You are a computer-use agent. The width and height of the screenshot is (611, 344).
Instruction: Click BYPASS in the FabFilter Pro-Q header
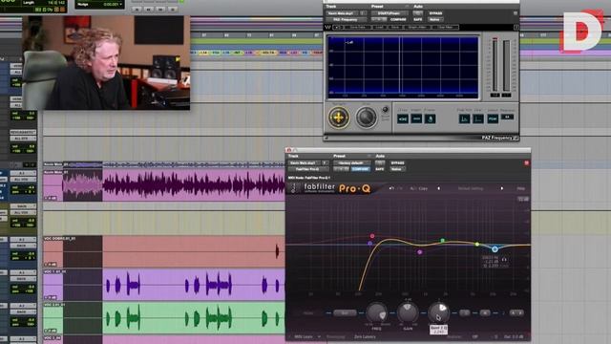tap(397, 162)
